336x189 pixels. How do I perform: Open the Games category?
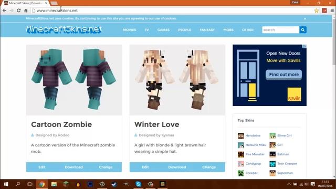click(163, 30)
